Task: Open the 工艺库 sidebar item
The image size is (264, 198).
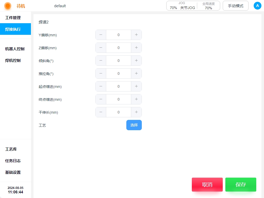Action: 11,149
